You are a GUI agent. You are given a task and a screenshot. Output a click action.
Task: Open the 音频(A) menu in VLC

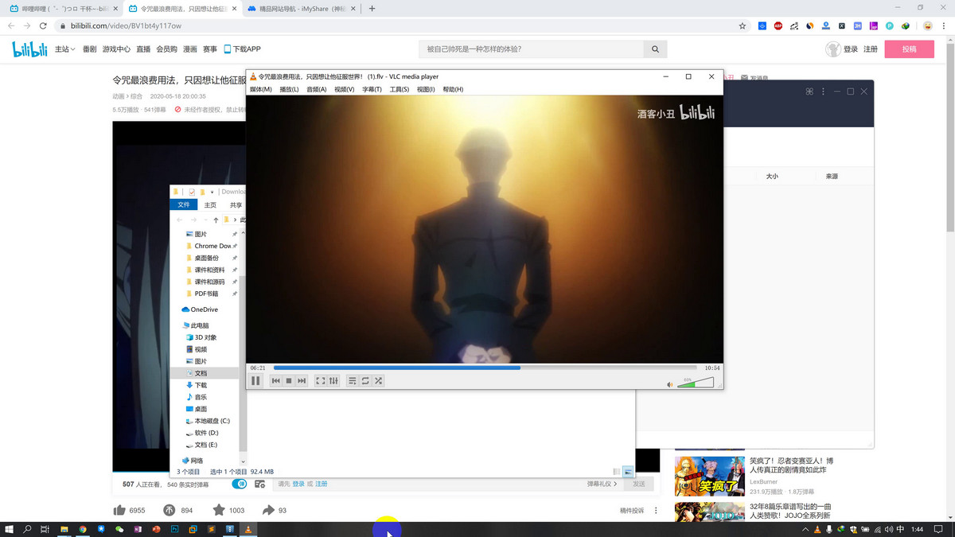tap(317, 90)
